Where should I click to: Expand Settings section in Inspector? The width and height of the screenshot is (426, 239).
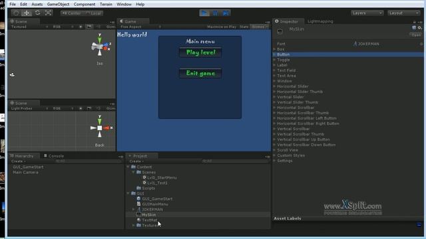pyautogui.click(x=274, y=161)
